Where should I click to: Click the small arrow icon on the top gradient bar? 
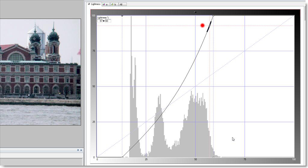click(195, 12)
